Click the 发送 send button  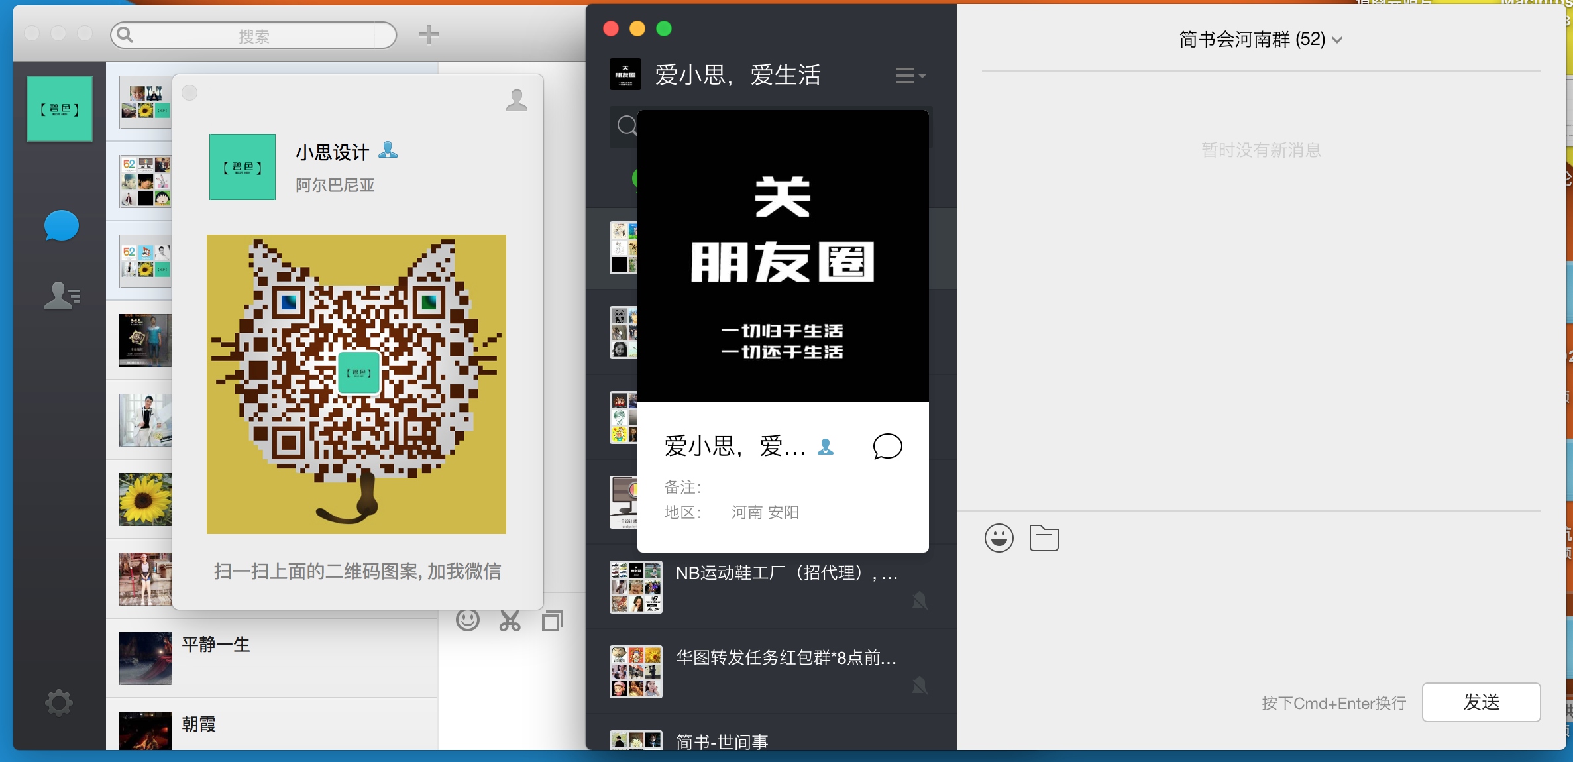[x=1482, y=702]
